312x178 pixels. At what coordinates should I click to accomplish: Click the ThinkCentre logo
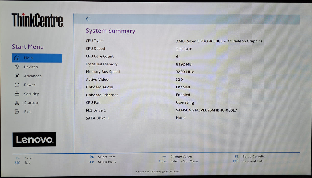click(38, 20)
